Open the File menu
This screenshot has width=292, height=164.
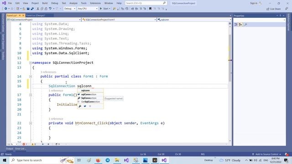point(10,3)
